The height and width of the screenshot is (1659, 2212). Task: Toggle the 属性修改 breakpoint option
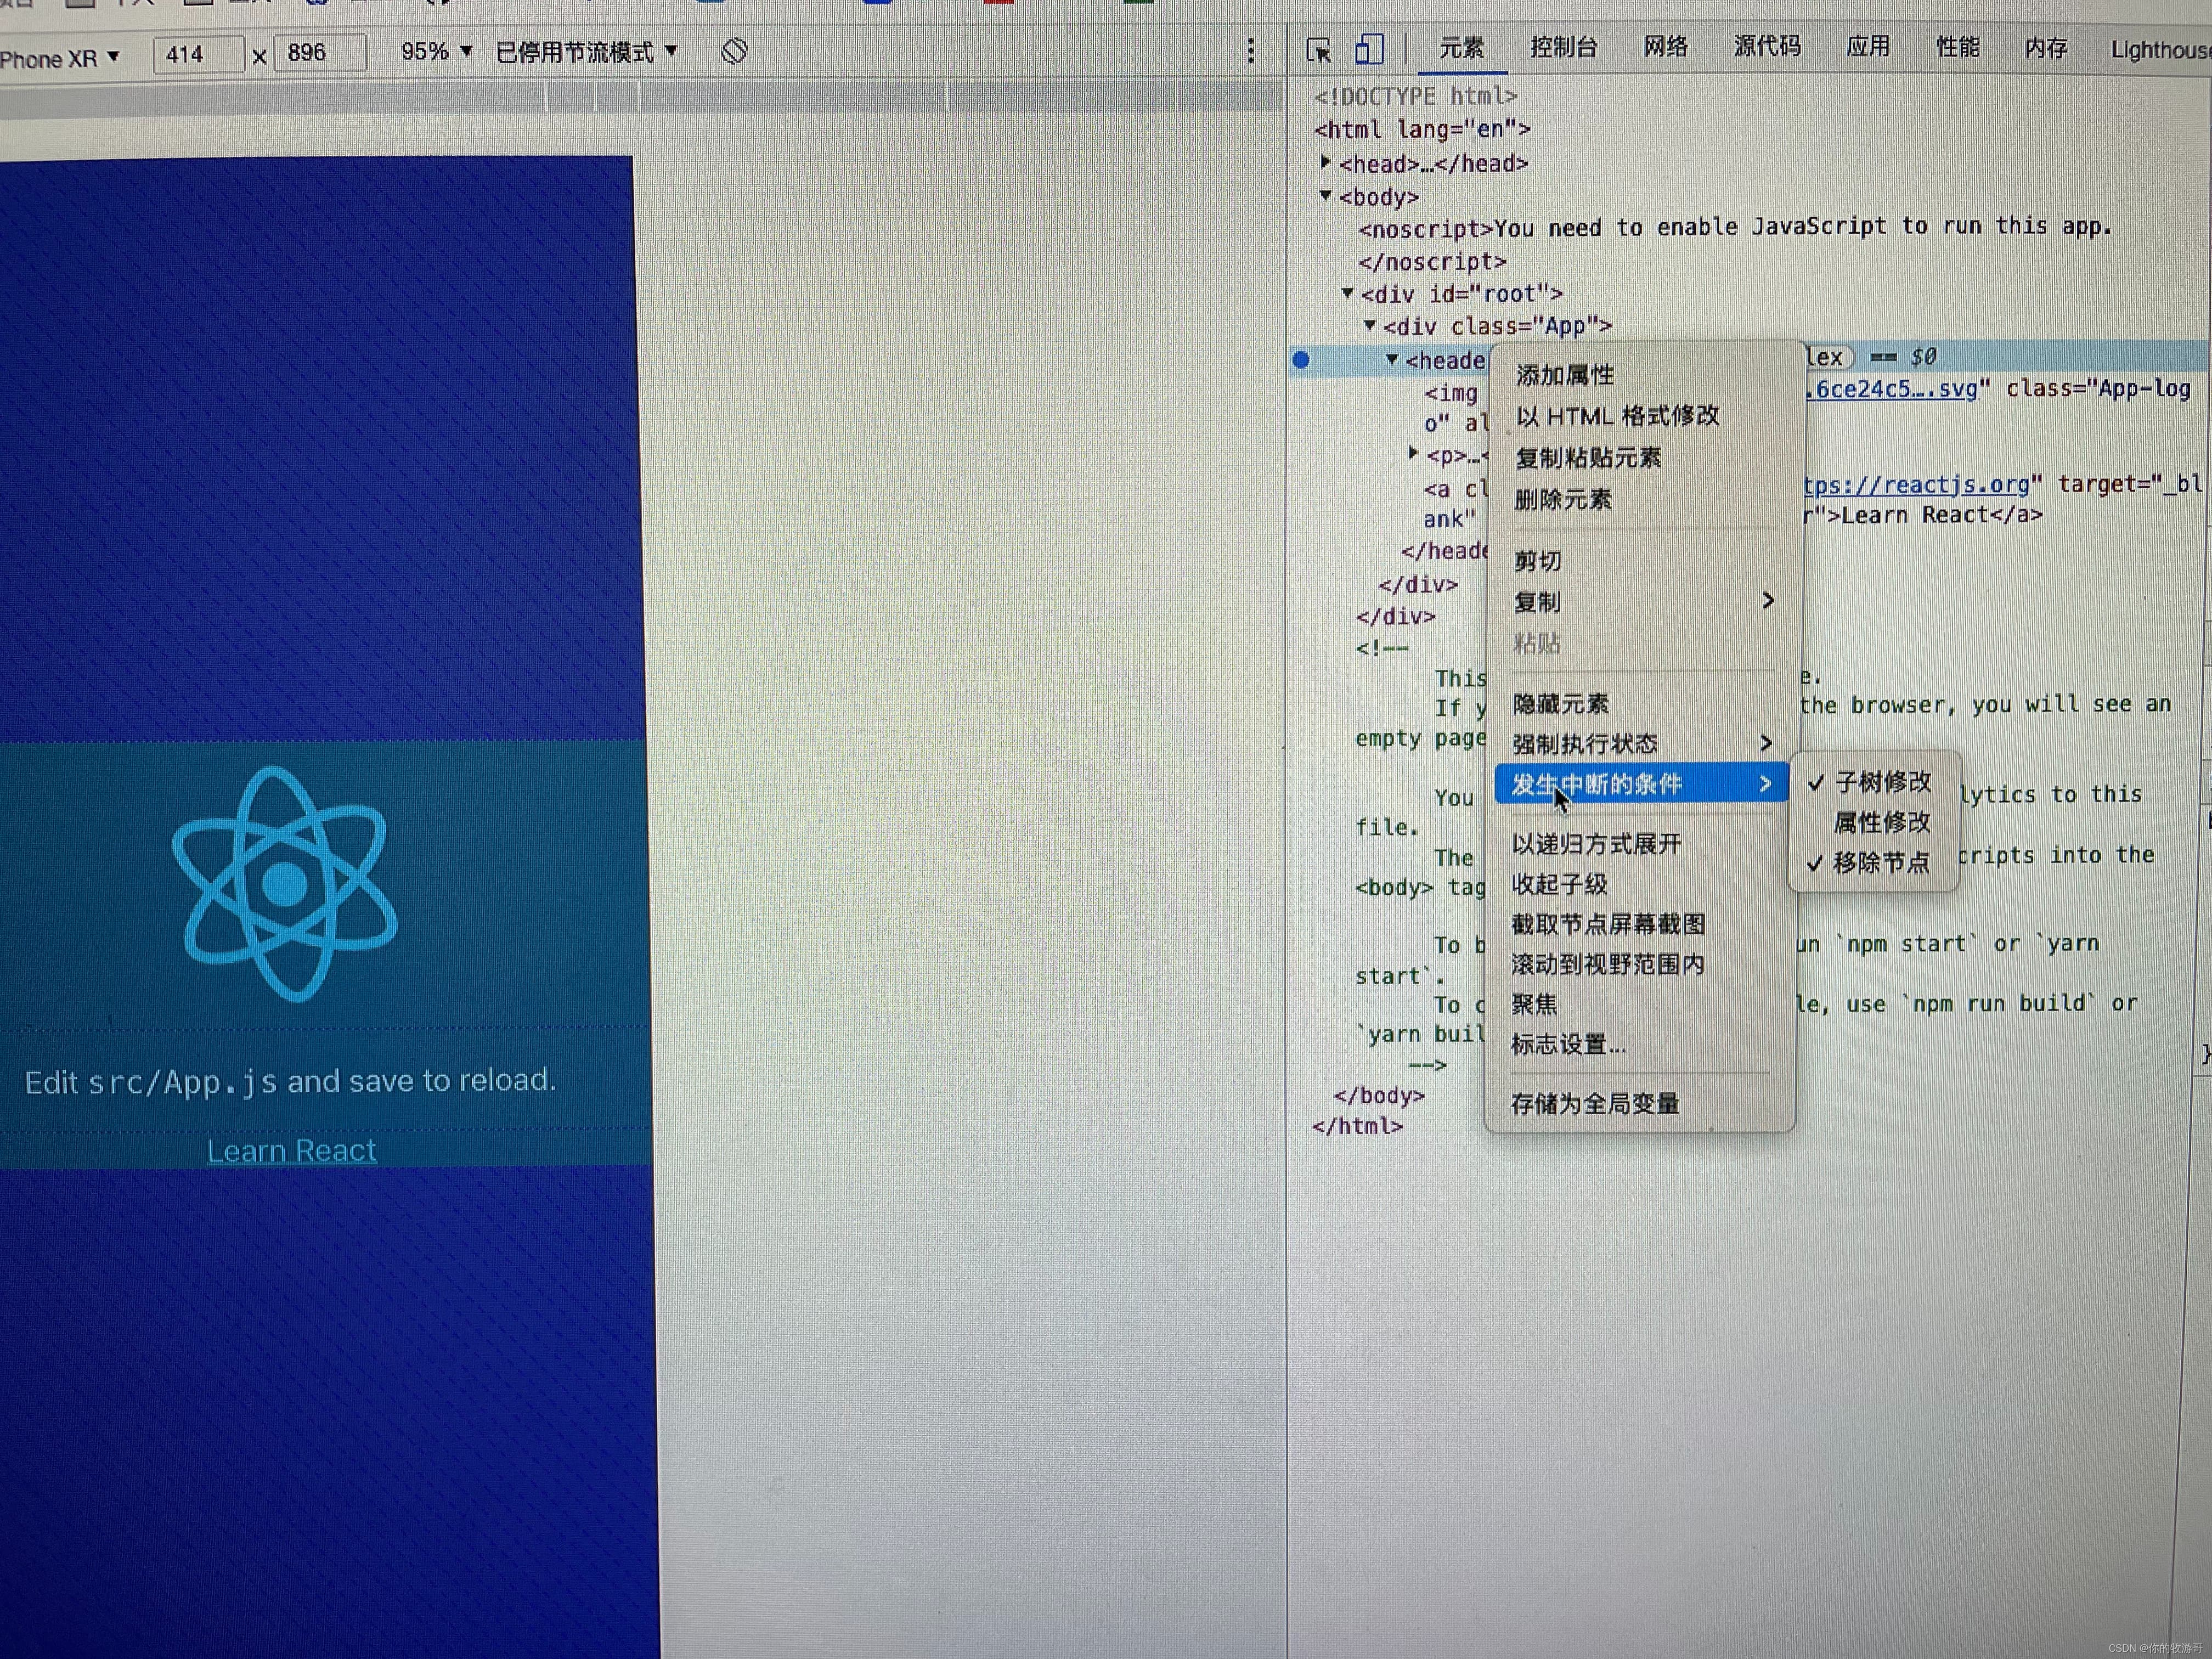point(1882,822)
